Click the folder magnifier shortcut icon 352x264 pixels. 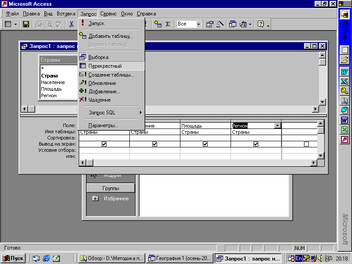pos(345,101)
